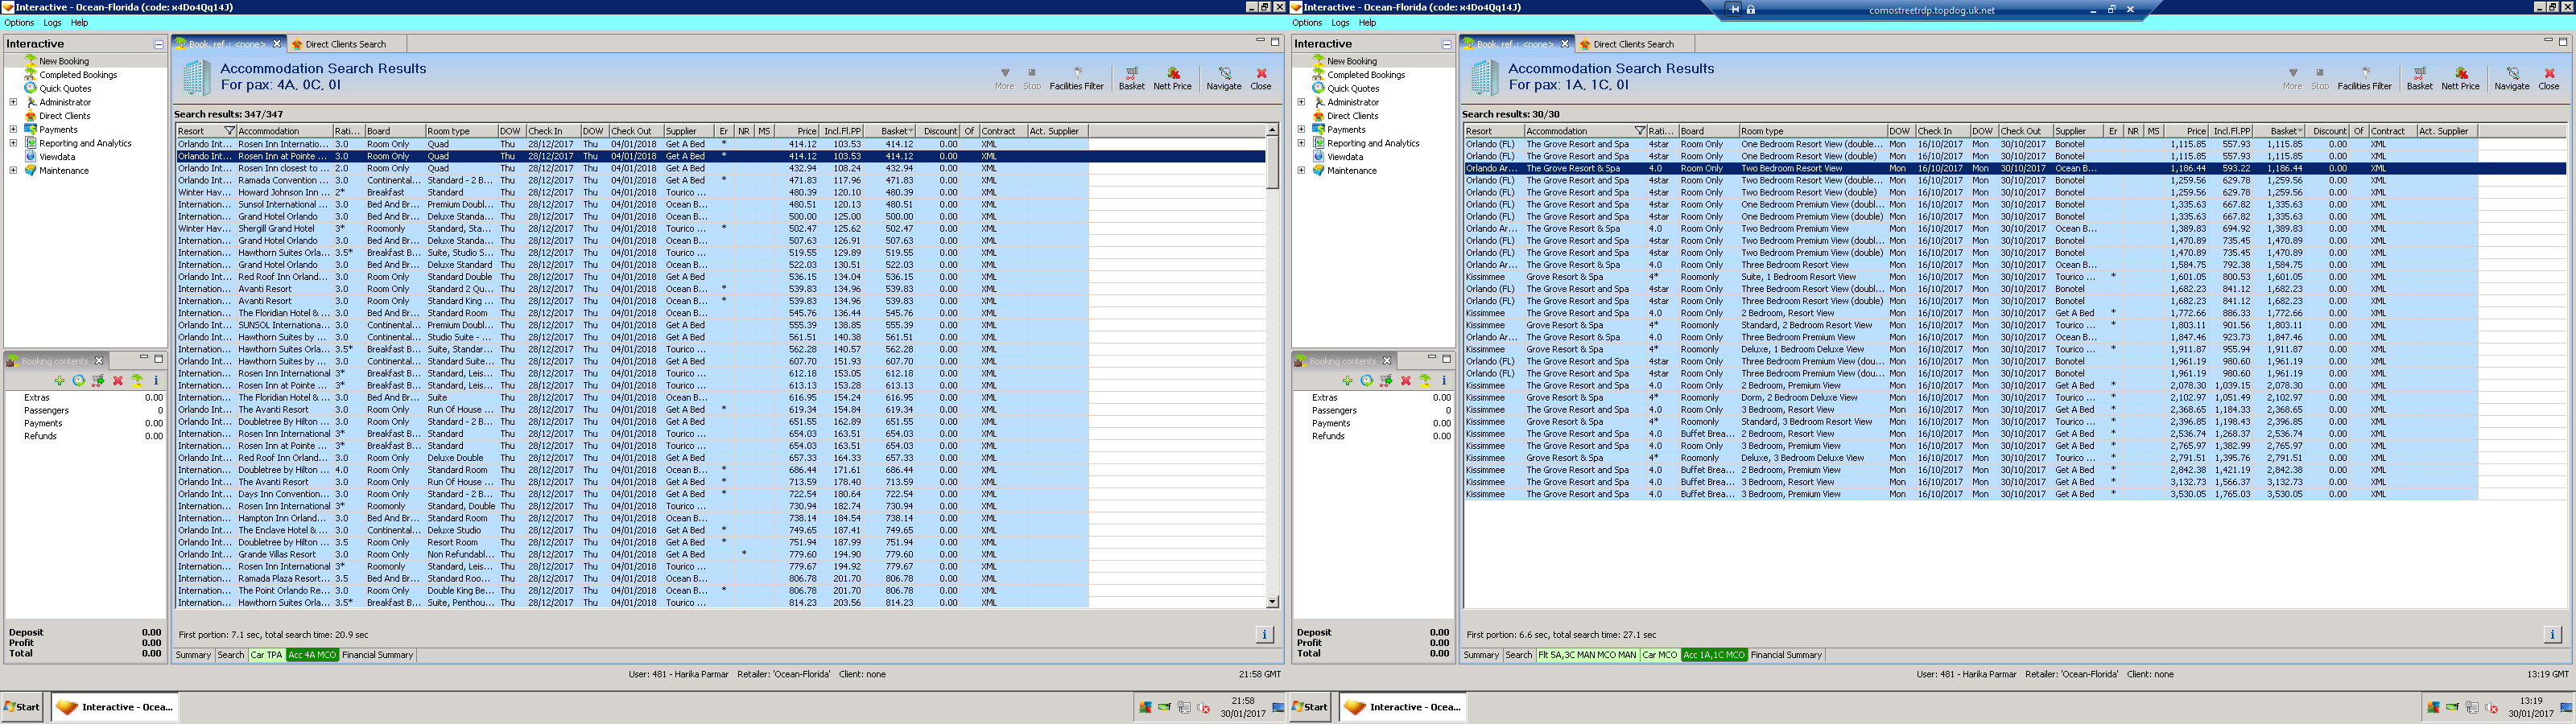
Task: Click Nett Price icon in right window
Action: coord(2460,76)
